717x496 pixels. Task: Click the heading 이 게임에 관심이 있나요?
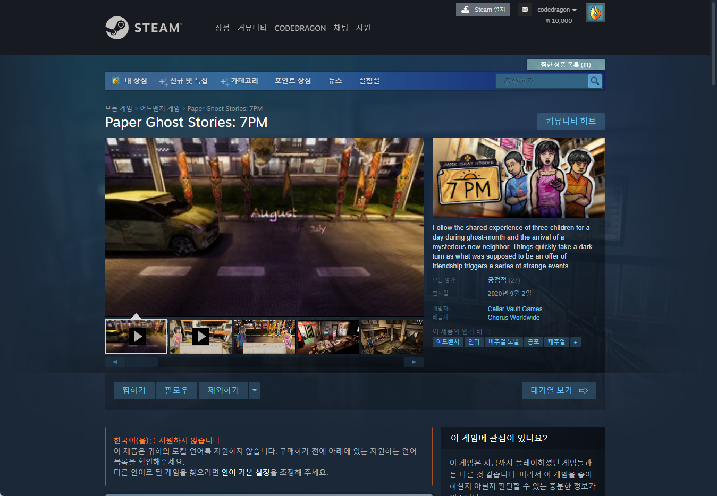[x=499, y=438]
